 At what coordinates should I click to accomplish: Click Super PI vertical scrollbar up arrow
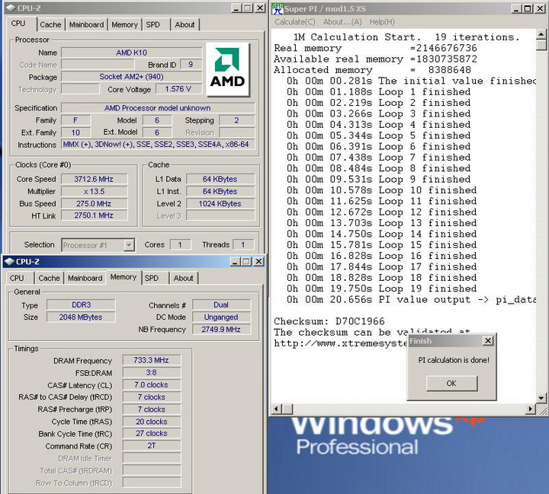pyautogui.click(x=541, y=34)
